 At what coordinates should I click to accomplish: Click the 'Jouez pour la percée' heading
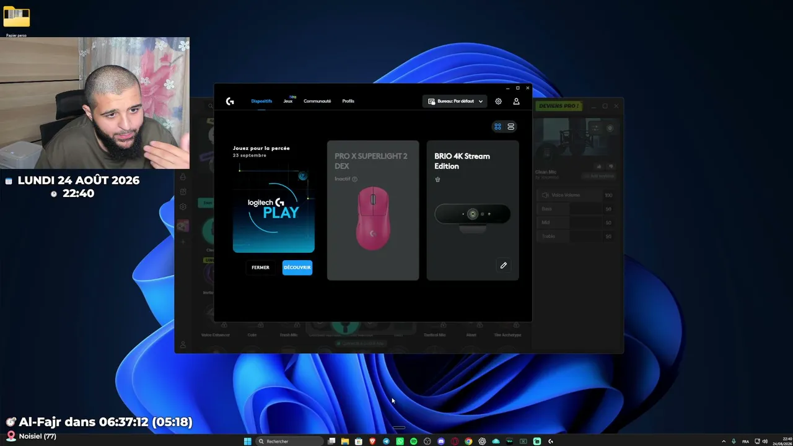click(x=261, y=148)
